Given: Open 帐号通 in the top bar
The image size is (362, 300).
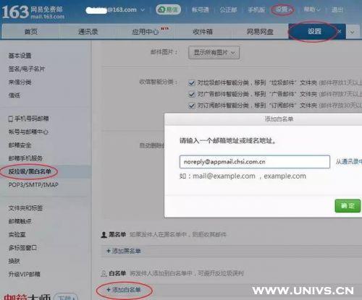Looking at the screenshot, I should (x=200, y=10).
